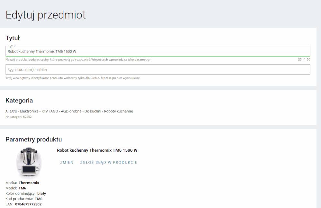Select Elektronika in the category path
This screenshot has width=321, height=208.
point(29,111)
